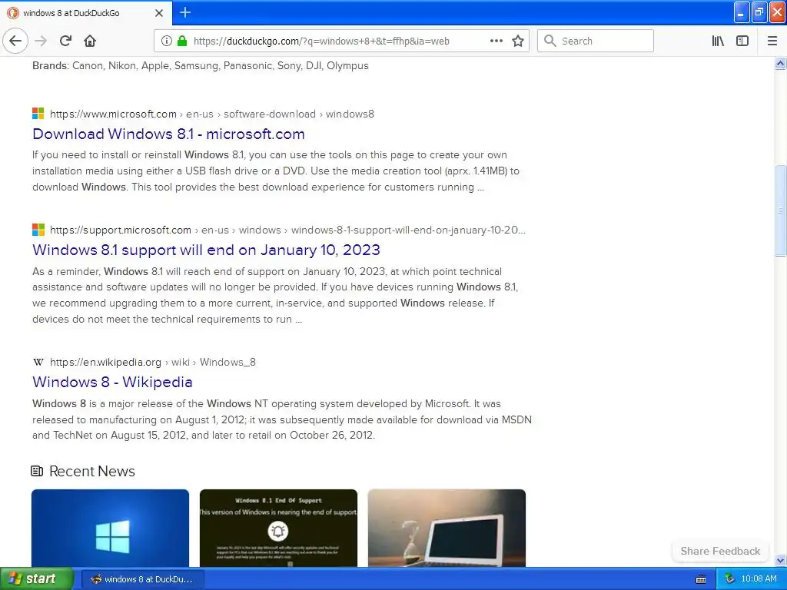Click the Share Feedback button
This screenshot has width=787, height=590.
point(720,551)
